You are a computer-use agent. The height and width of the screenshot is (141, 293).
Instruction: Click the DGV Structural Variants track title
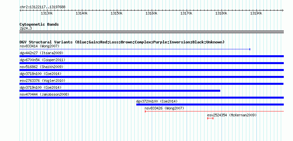click(x=122, y=42)
